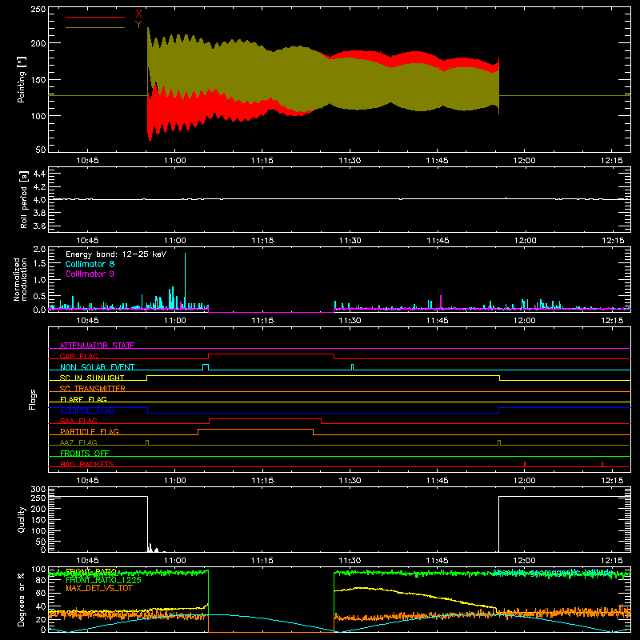Click the '50' tick on Pointing axis

(41, 150)
